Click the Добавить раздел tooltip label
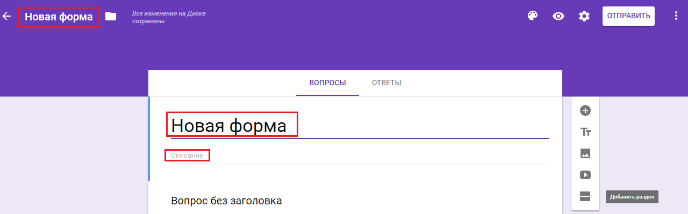The image size is (688, 214). click(632, 197)
